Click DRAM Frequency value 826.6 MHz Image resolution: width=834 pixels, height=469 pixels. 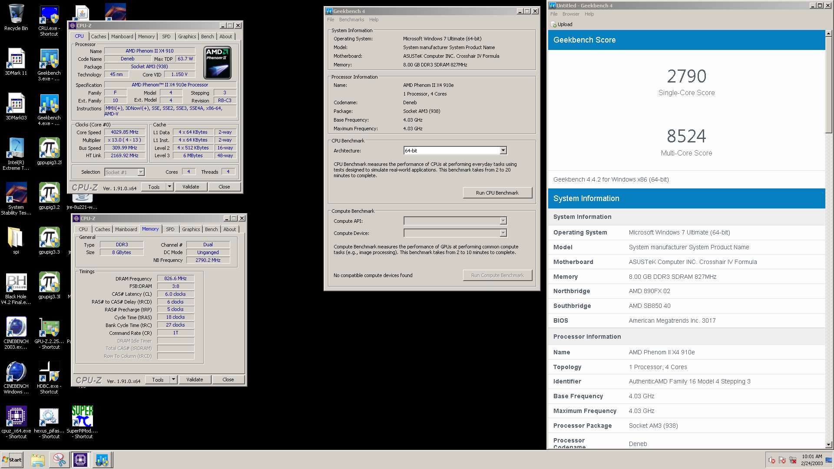click(x=175, y=278)
